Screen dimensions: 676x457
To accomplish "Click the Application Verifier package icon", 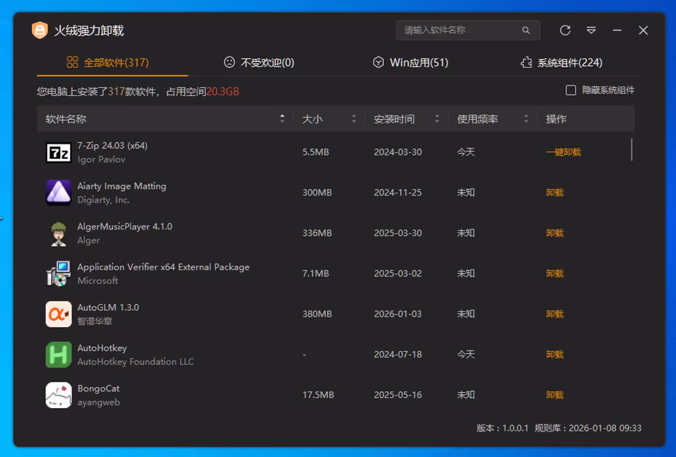I will [x=59, y=274].
